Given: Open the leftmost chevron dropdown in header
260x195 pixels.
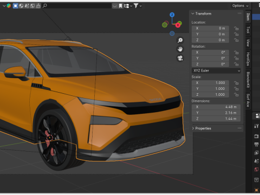Looking at the screenshot, I should (4, 6).
